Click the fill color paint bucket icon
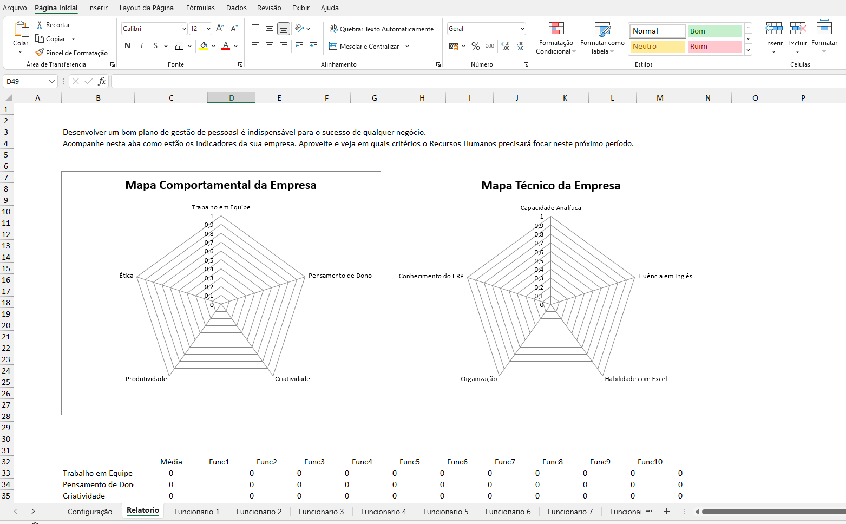Viewport: 846px width, 524px height. (204, 46)
